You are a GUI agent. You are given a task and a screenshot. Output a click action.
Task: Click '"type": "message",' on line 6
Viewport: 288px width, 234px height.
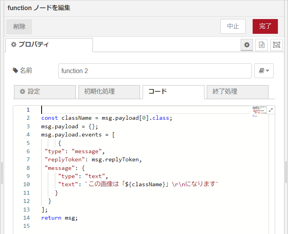75,151
